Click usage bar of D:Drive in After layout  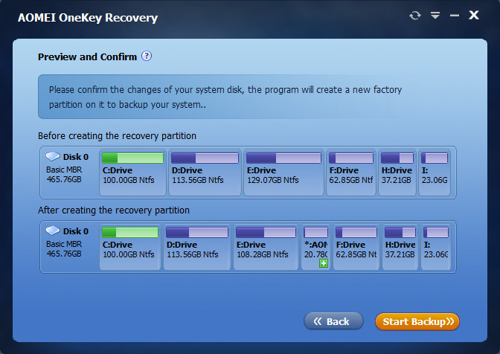tap(197, 232)
